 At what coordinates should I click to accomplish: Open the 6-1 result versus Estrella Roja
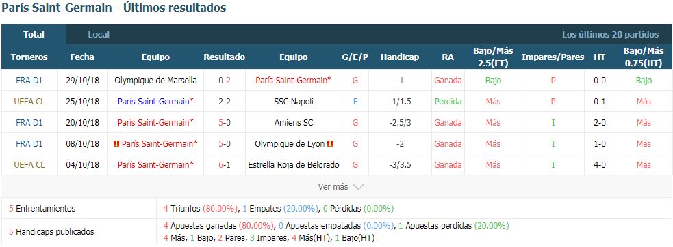[225, 165]
